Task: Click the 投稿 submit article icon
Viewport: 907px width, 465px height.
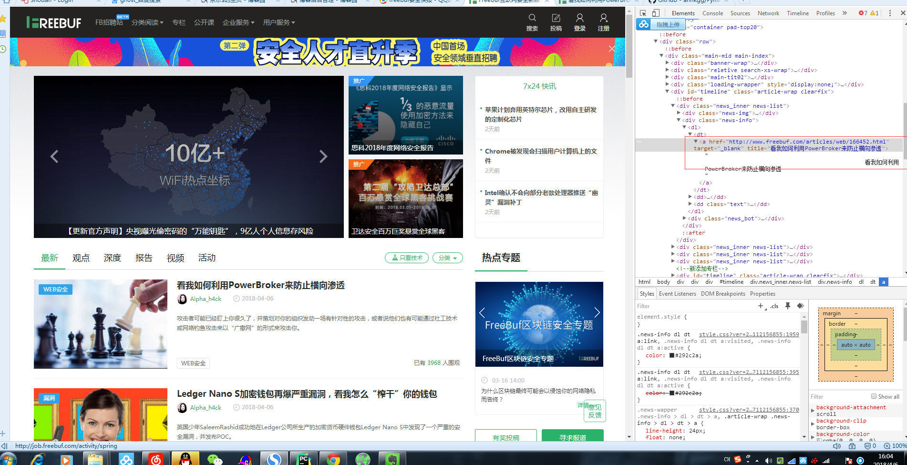Action: [x=556, y=18]
